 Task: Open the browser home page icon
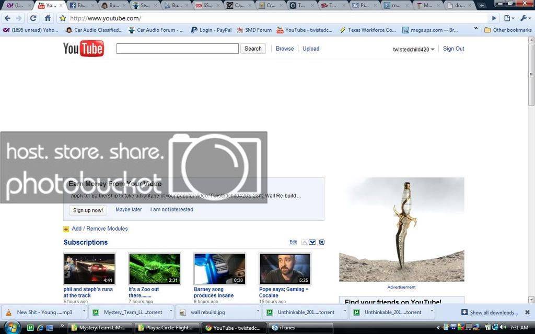click(48, 18)
